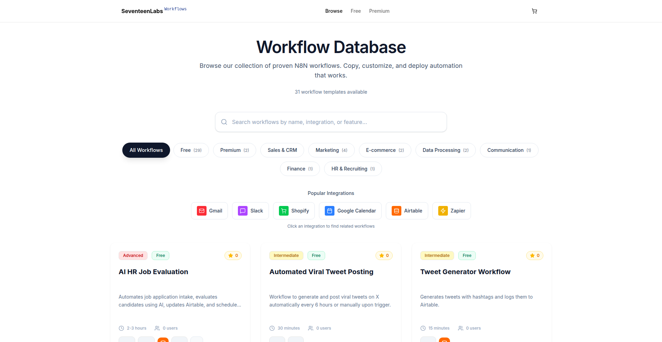Click description 'Automates job application intake' text
Viewport: 662px width, 342px height.
click(x=180, y=301)
